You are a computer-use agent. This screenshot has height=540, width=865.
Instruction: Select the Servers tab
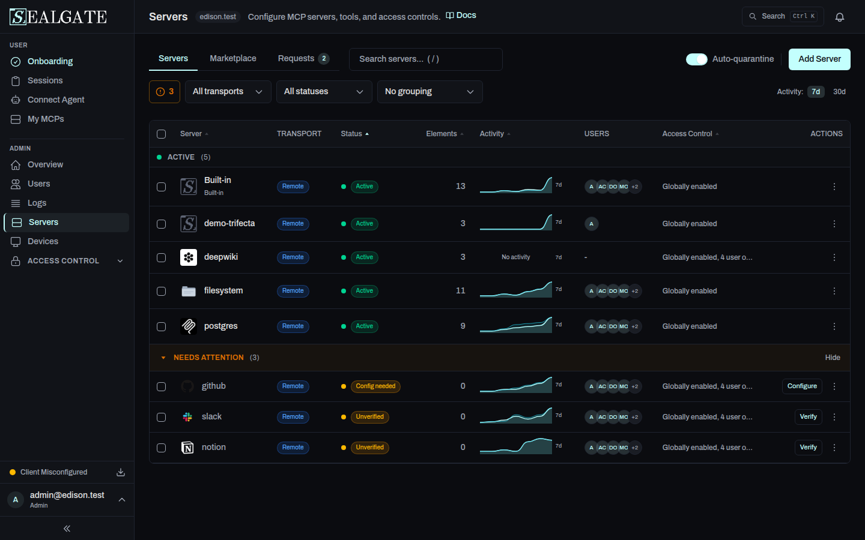tap(173, 58)
